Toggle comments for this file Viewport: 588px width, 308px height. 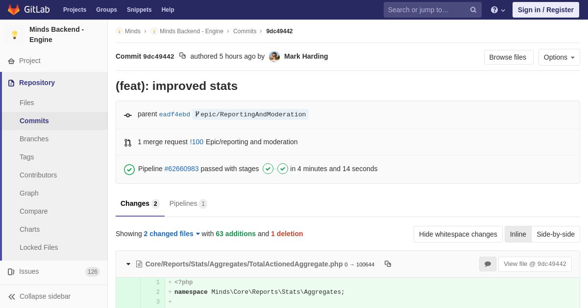[488, 264]
